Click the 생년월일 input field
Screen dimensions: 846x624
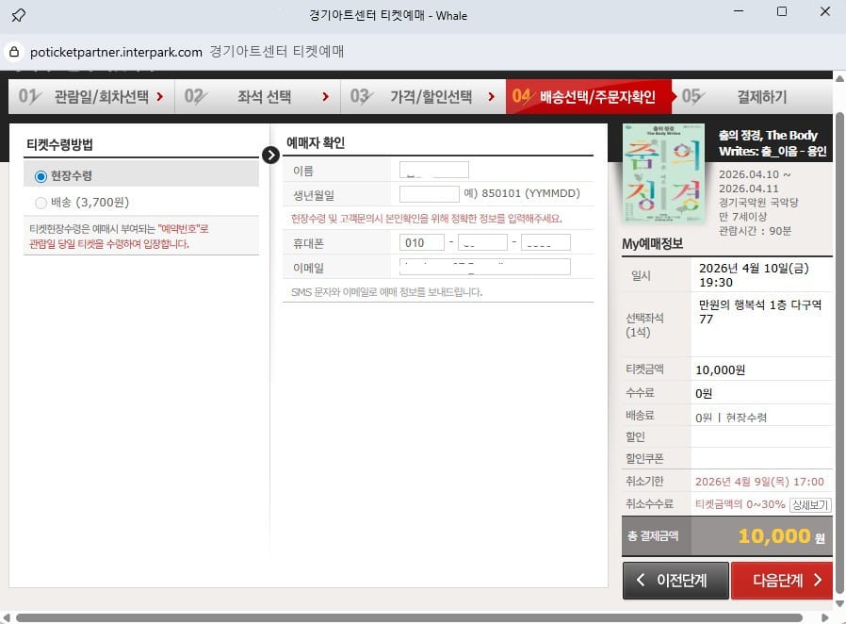pos(430,194)
